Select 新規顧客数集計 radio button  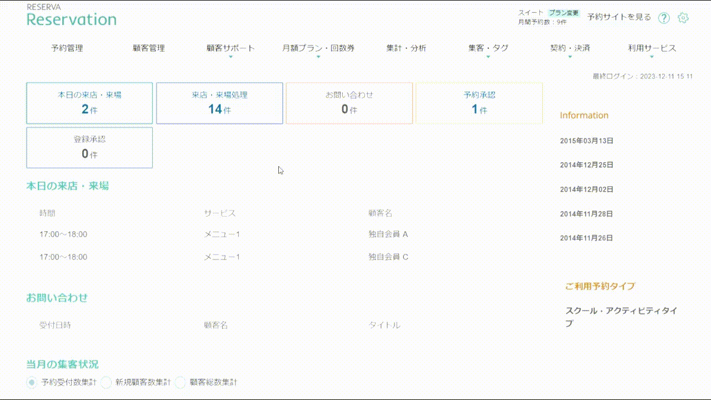point(106,382)
